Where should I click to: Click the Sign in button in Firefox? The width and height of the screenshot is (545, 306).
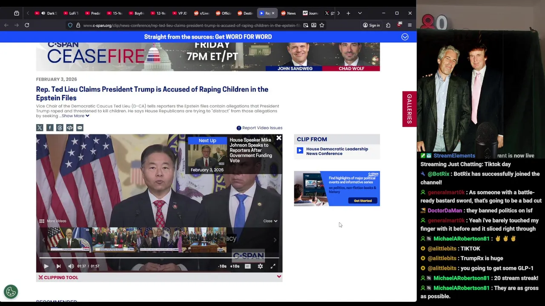click(371, 25)
